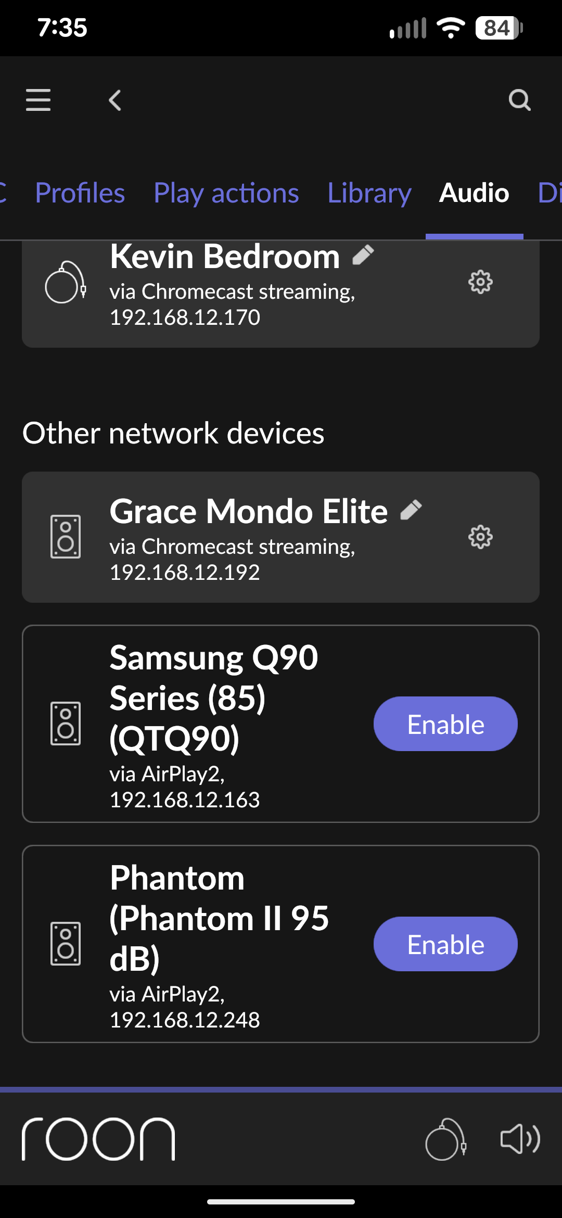The image size is (562, 1218).
Task: Enable the Samsung Q90 Series AirPlay device
Action: [445, 724]
